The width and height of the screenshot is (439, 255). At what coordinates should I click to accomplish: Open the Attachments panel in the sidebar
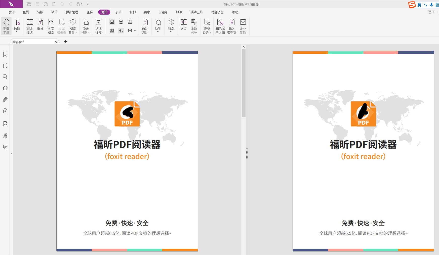[x=5, y=99]
